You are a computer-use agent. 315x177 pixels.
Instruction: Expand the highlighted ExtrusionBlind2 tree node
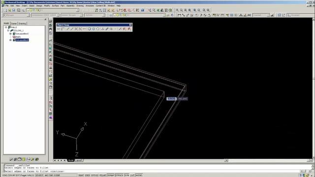click(x=11, y=40)
